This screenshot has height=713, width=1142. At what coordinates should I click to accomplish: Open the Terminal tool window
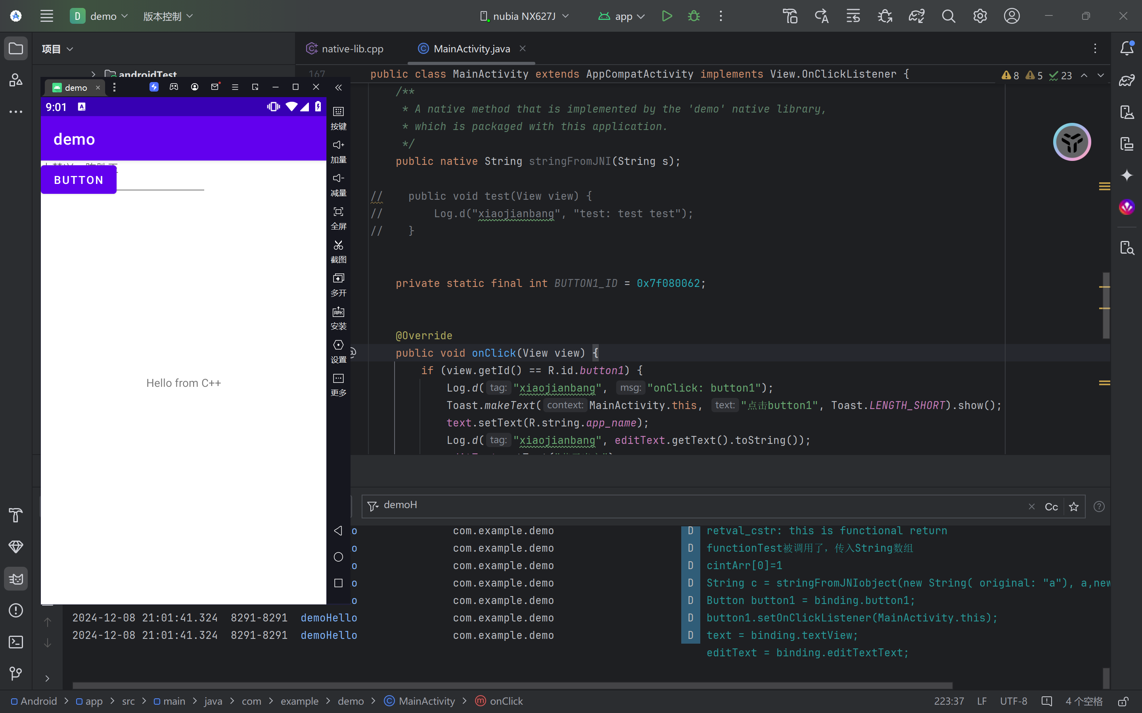point(15,642)
